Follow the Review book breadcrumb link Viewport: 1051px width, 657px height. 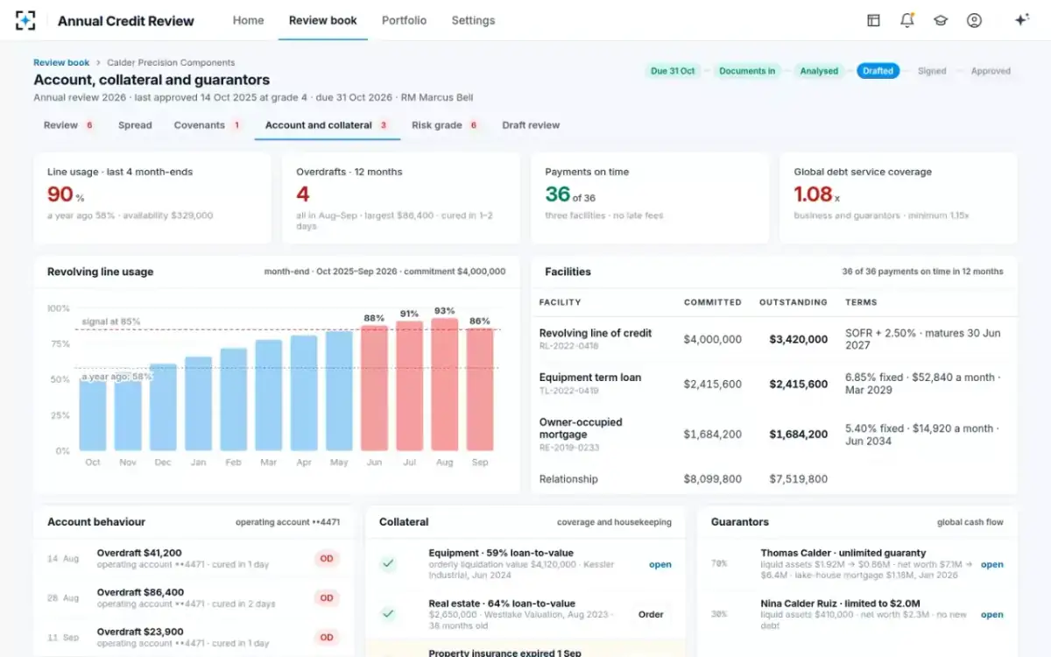click(61, 63)
